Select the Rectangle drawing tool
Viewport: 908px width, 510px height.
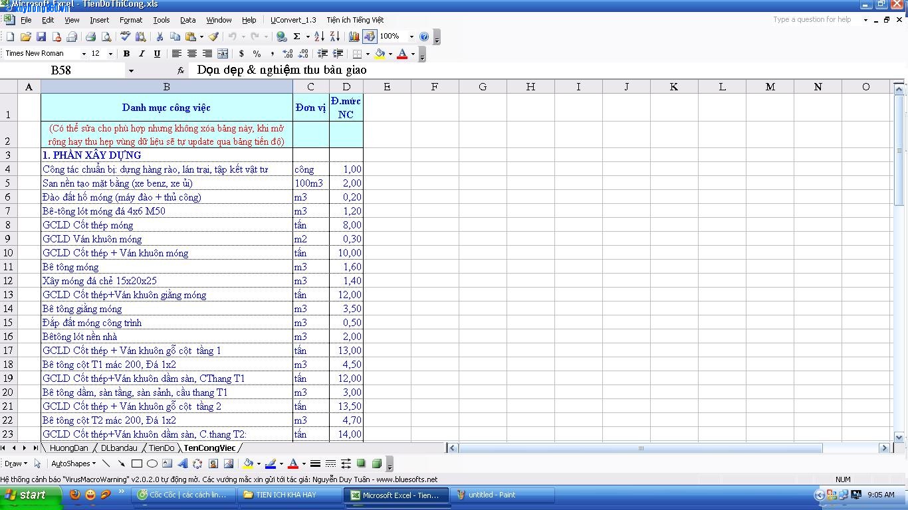(x=136, y=464)
